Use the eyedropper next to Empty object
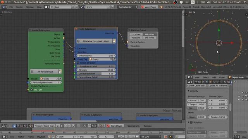Image resolution: width=248 pixels, height=139 pixels. coord(114,59)
